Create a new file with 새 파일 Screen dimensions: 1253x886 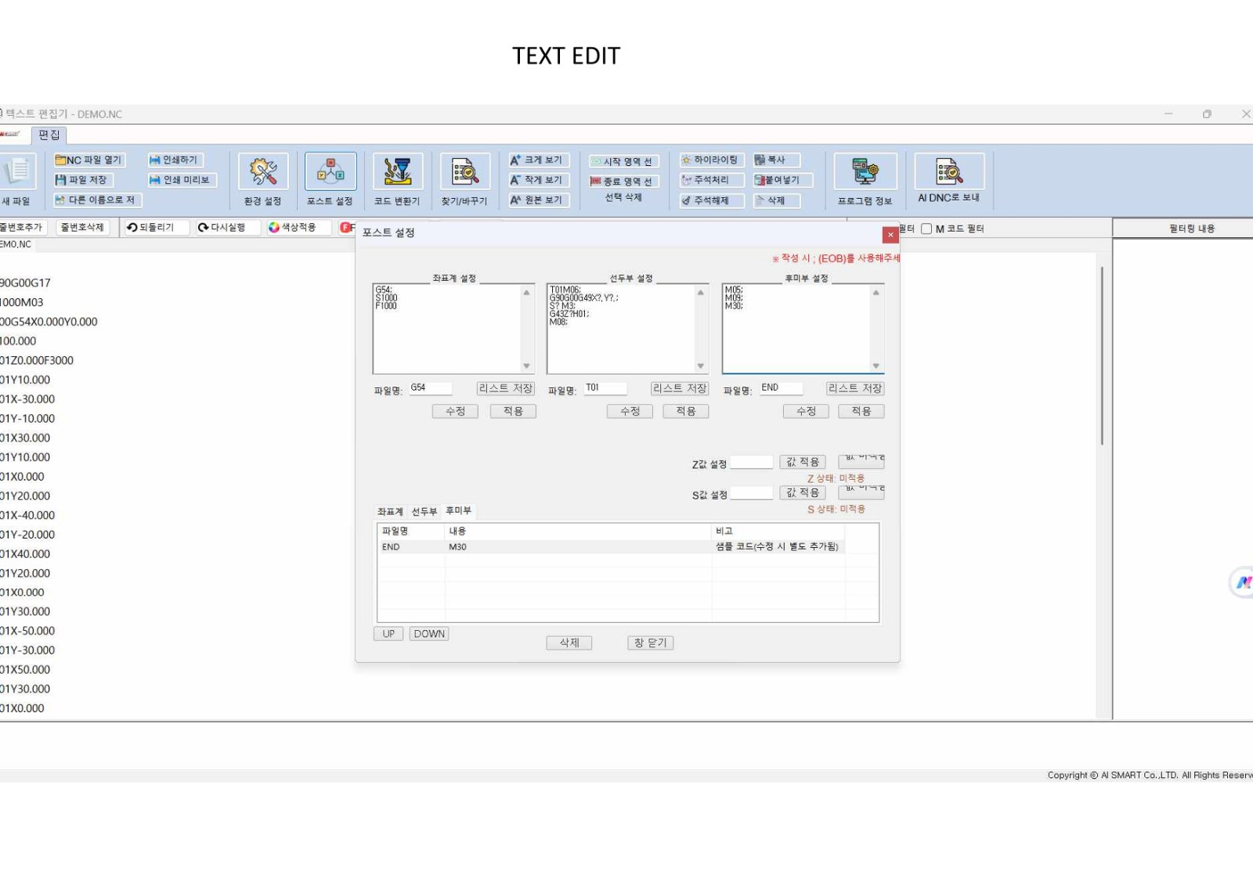click(x=16, y=180)
